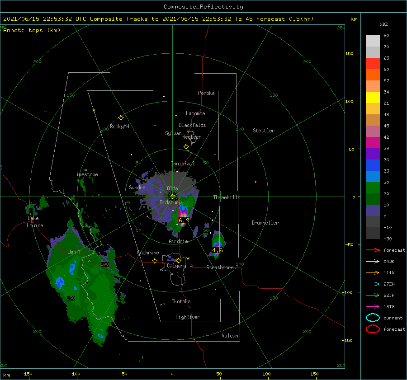Click the Banff label
This screenshot has height=380, width=407.
coord(75,252)
